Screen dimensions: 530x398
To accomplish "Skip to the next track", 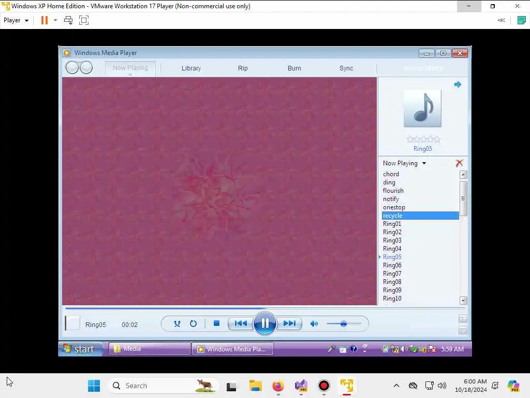I will tap(289, 323).
